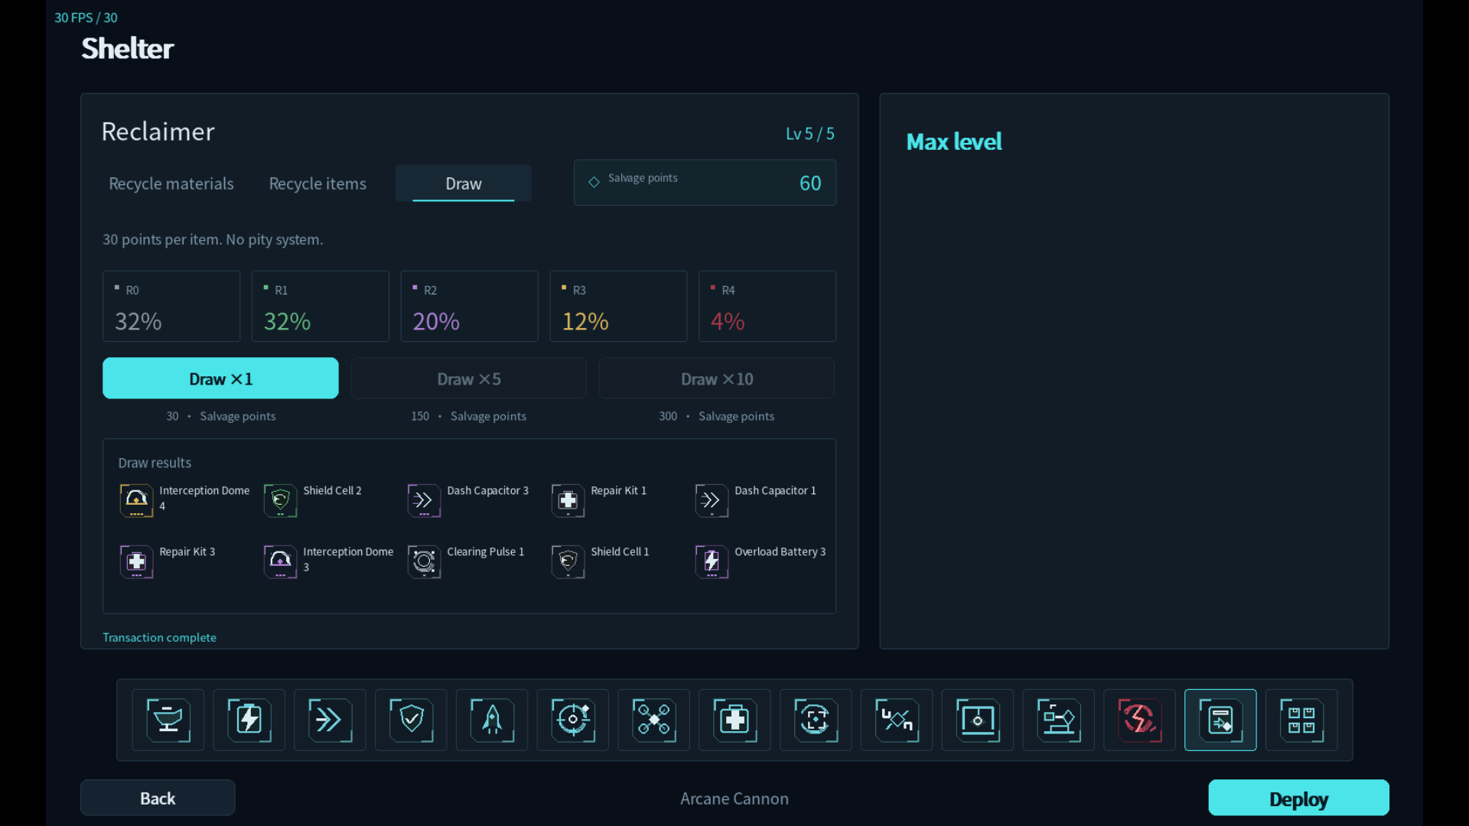Select the rocket station icon

492,720
